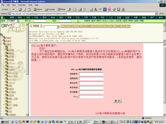Open the Search toolbar button
Viewport: 166px width, 124px height.
point(38,9)
